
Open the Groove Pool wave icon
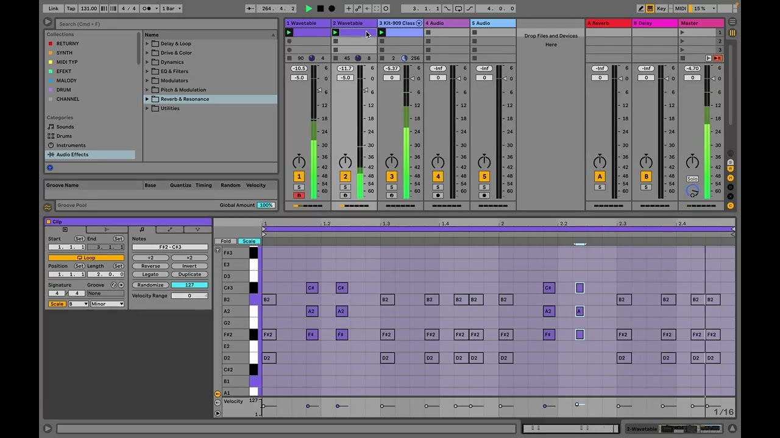coord(48,207)
